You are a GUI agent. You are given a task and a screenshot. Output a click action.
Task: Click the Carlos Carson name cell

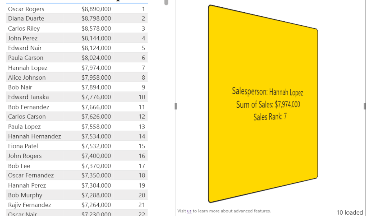(27, 117)
